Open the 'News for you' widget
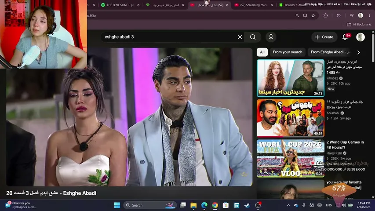Viewport: 375px width, 211px height. [x=21, y=205]
